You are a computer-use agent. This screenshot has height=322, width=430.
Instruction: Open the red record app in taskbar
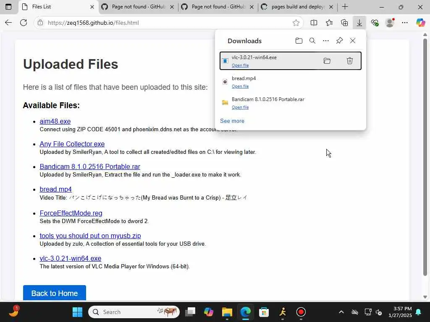point(301,312)
